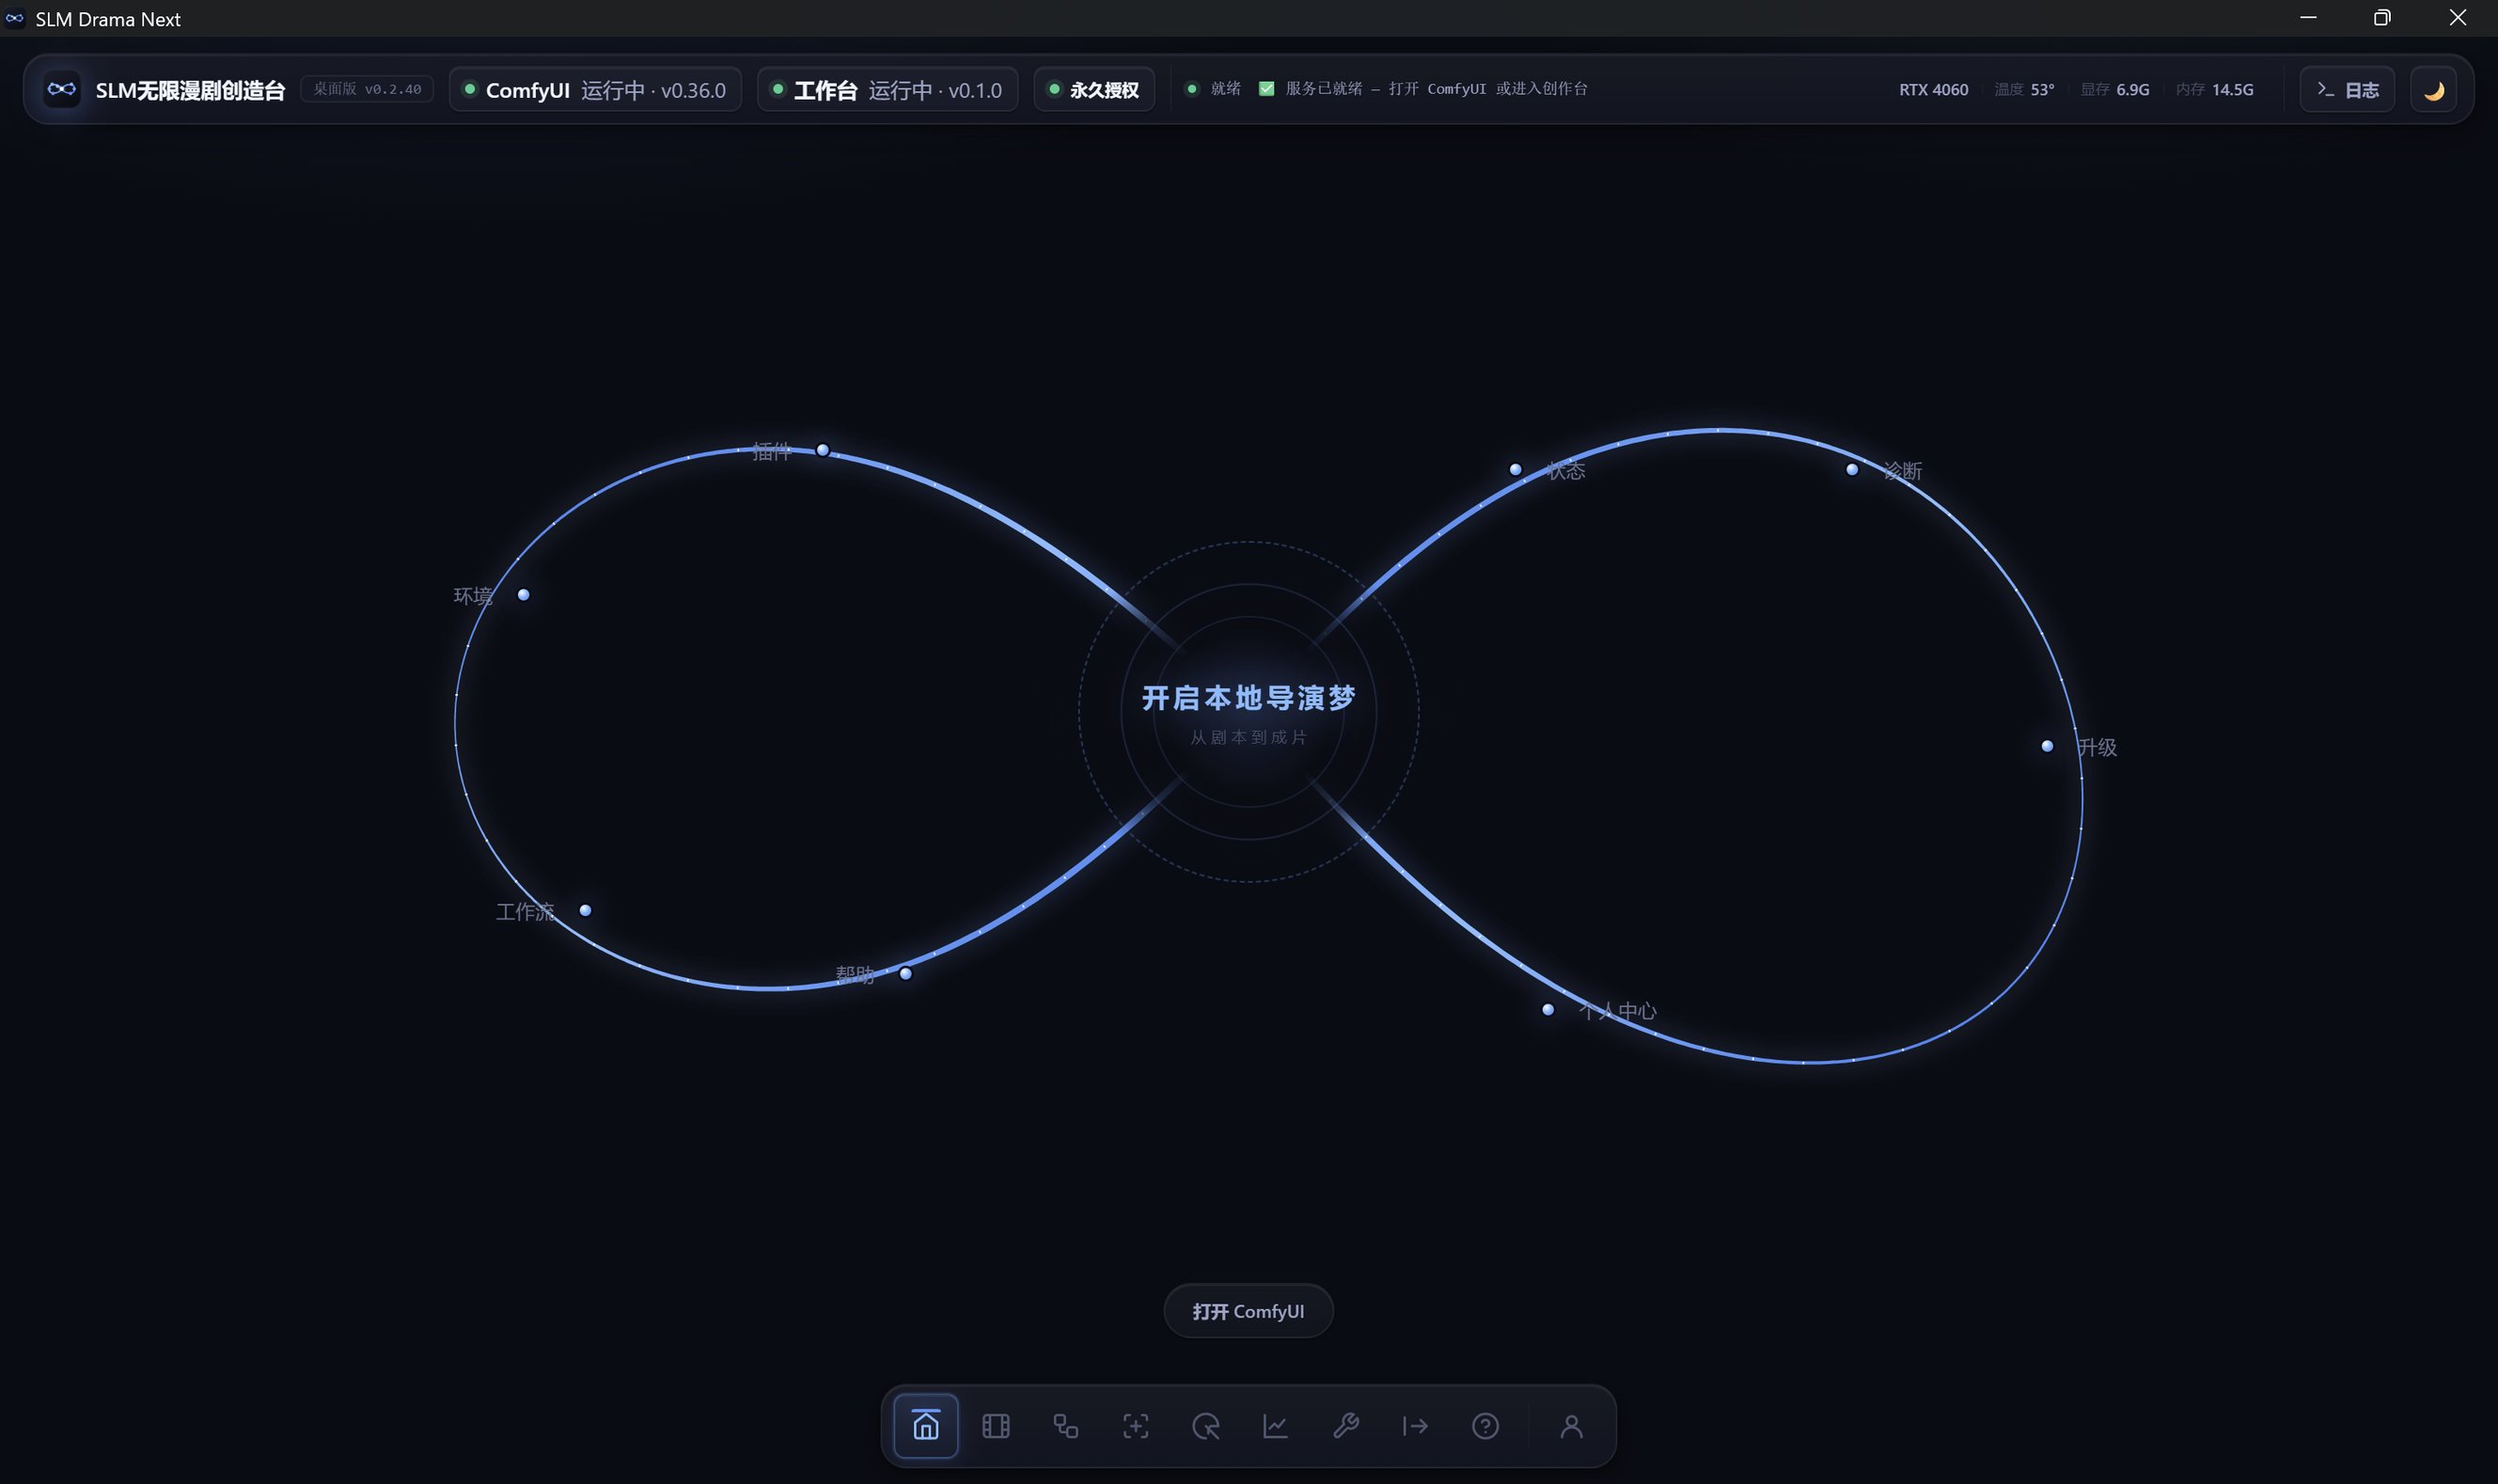Click the 打开 ComfyUI button
The height and width of the screenshot is (1484, 2498).
(1249, 1311)
